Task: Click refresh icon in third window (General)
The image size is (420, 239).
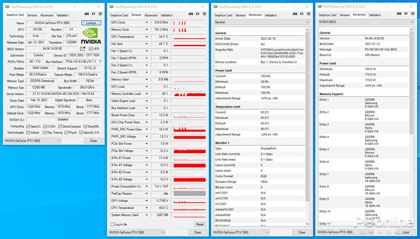Action: (x=302, y=14)
